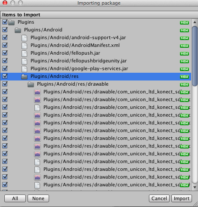Image resolution: width=198 pixels, height=207 pixels.
Task: Click the res/drawable folder icon
Action: tap(31, 84)
